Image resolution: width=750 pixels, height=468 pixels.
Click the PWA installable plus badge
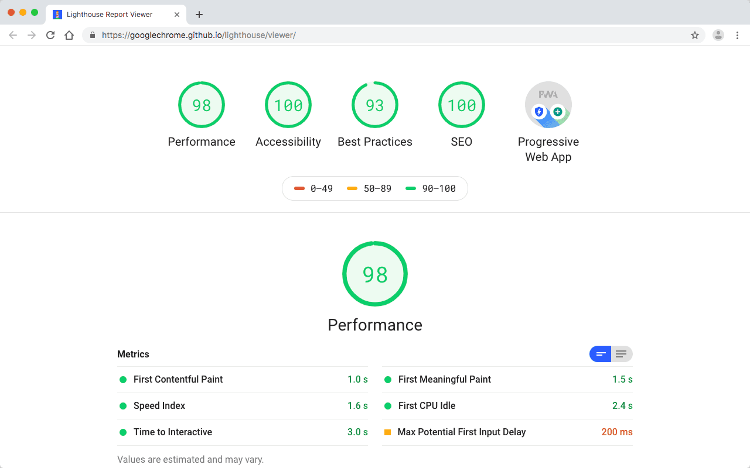point(558,111)
